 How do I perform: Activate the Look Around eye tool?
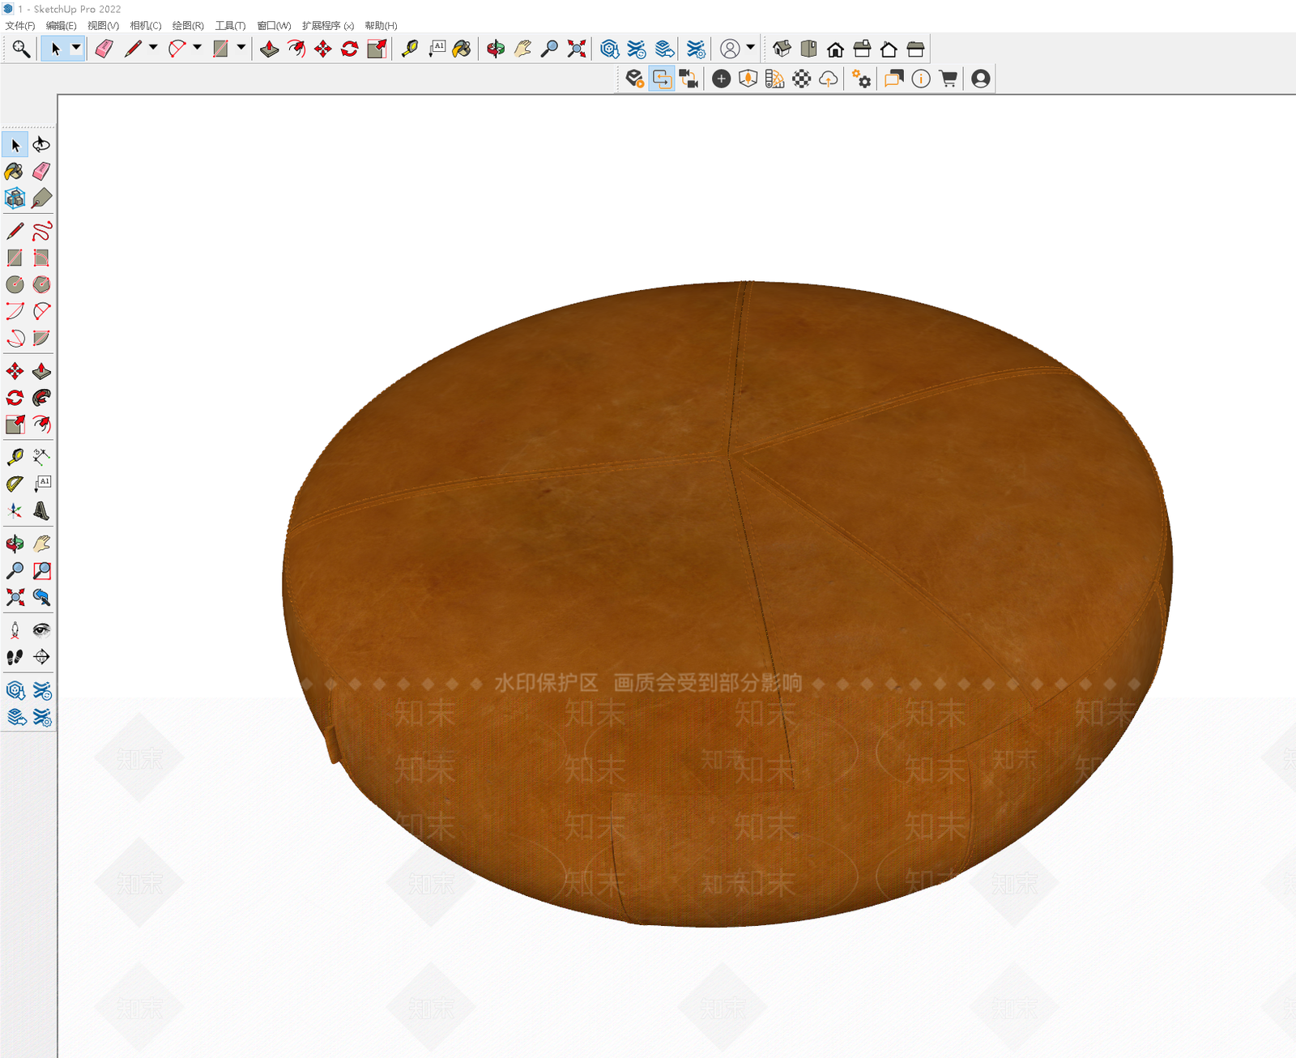(x=41, y=631)
